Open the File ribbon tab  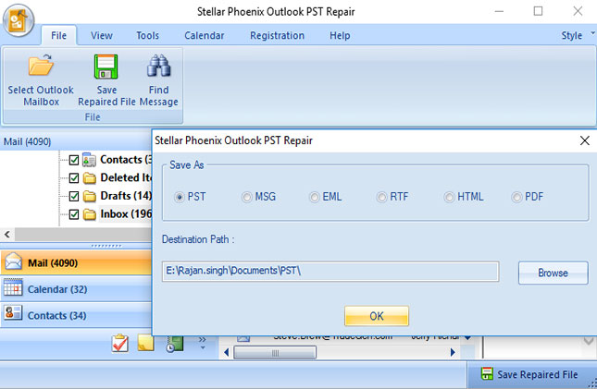(58, 36)
